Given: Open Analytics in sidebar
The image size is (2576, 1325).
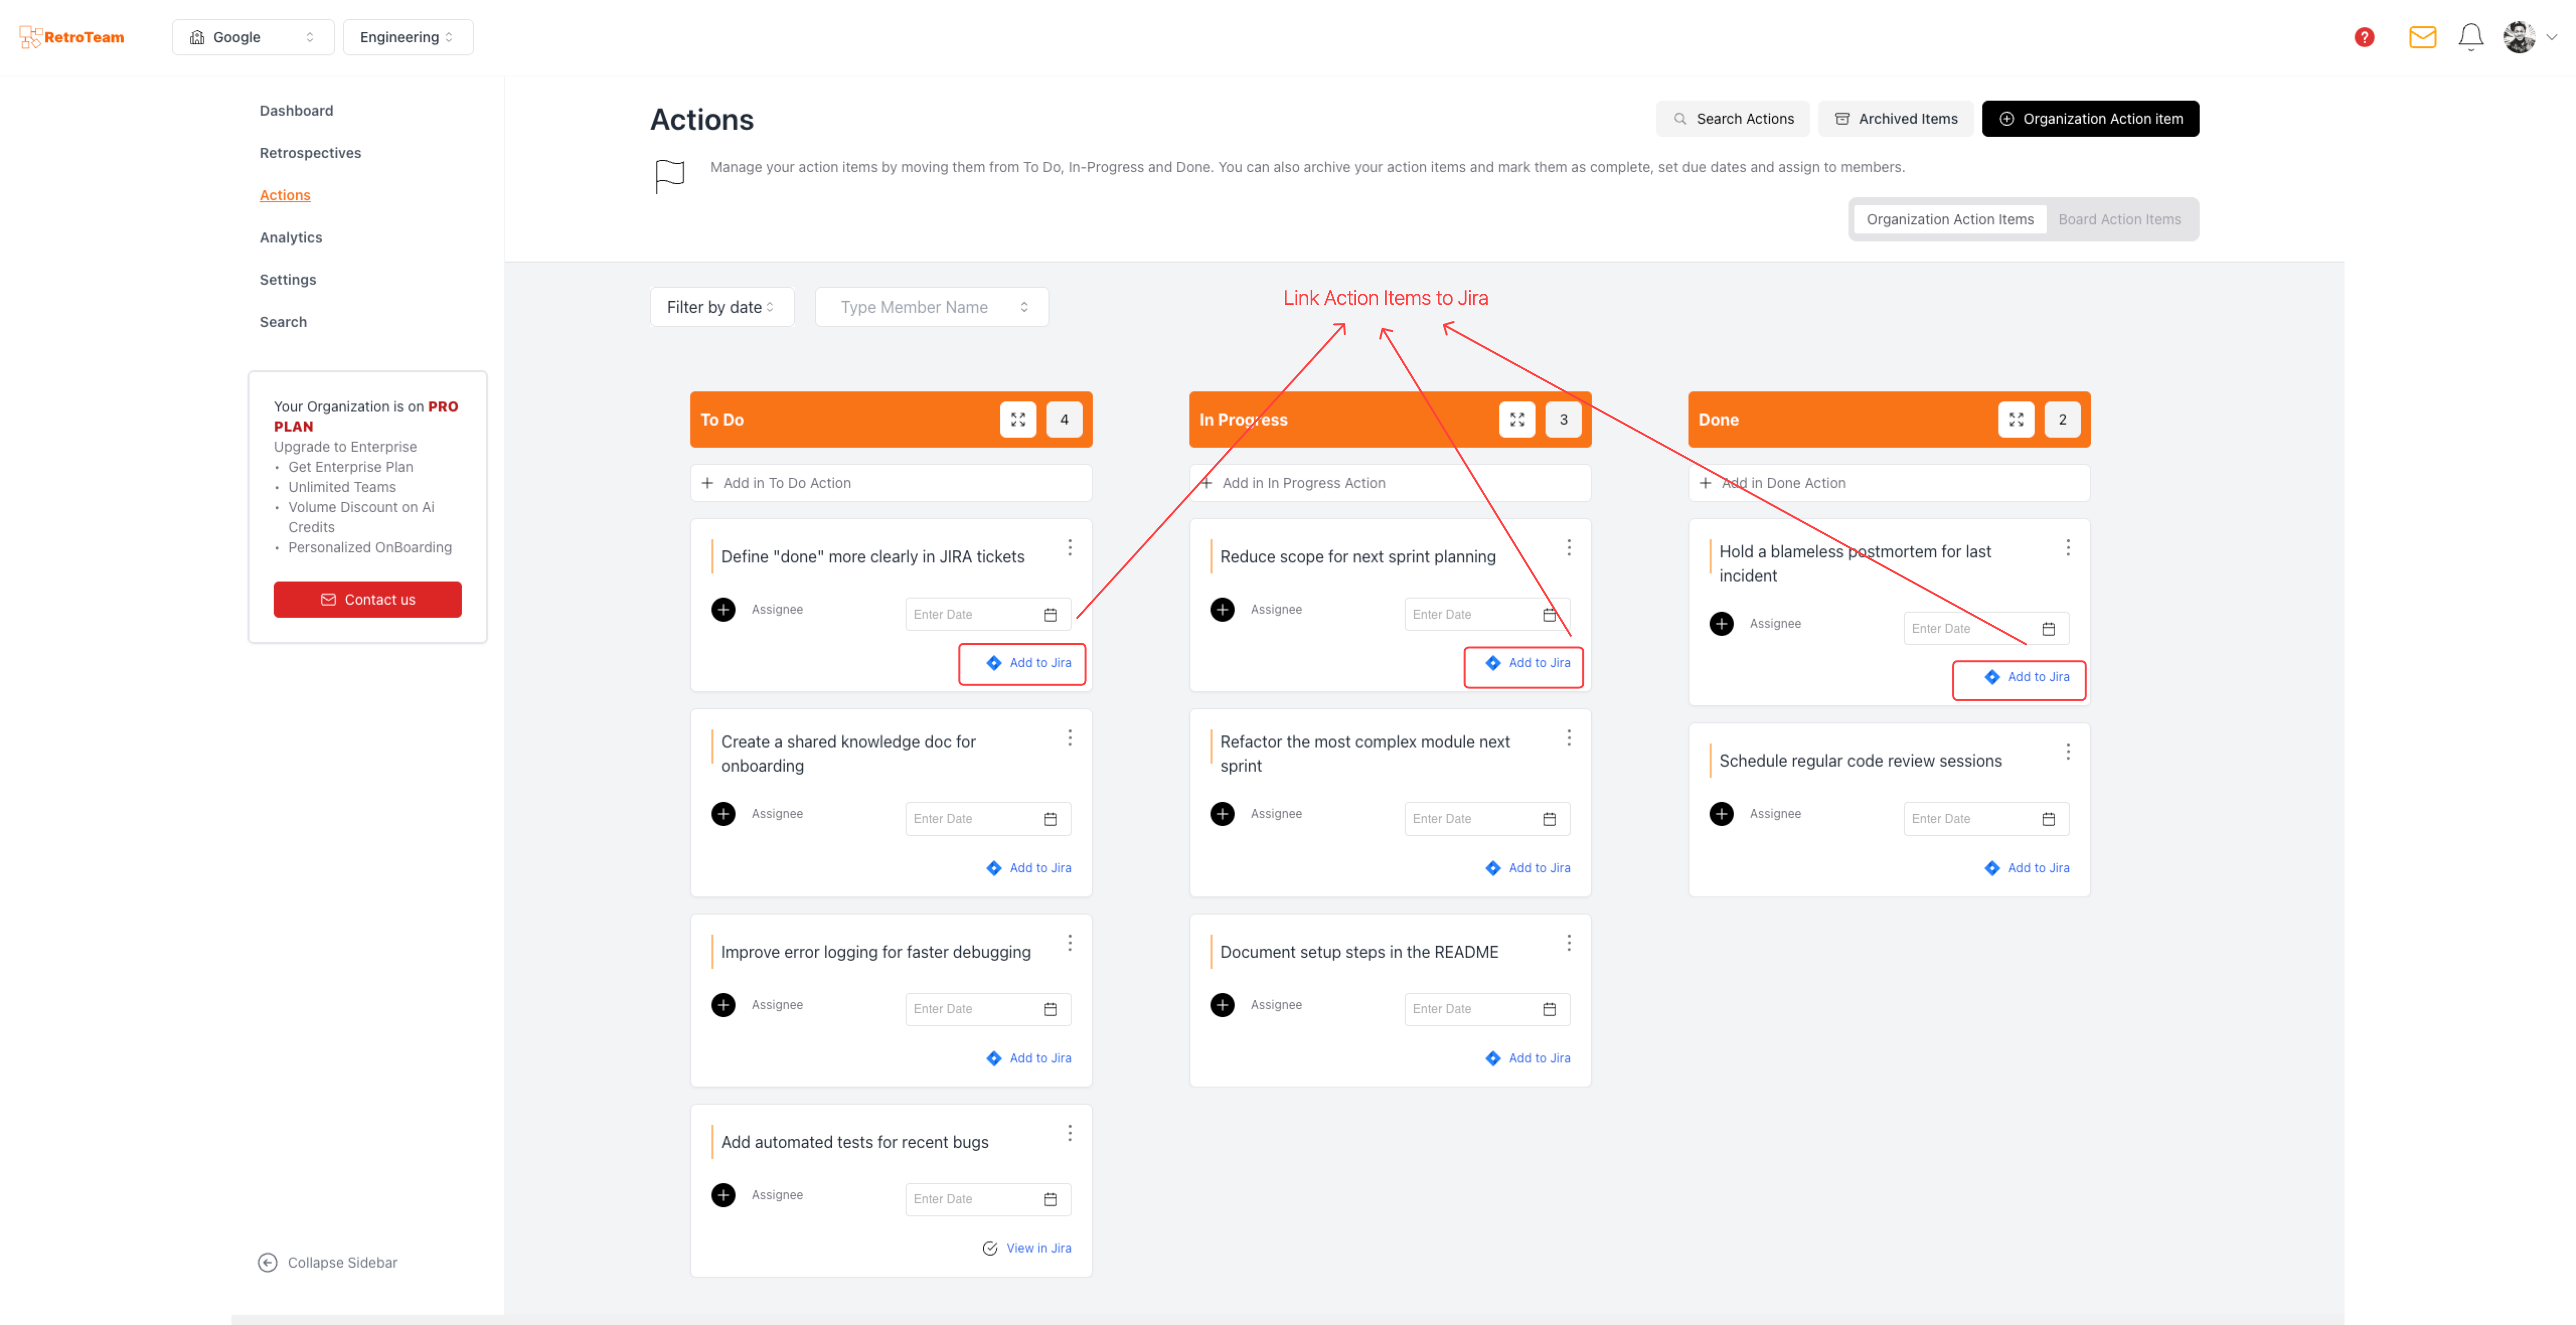Looking at the screenshot, I should click(291, 238).
